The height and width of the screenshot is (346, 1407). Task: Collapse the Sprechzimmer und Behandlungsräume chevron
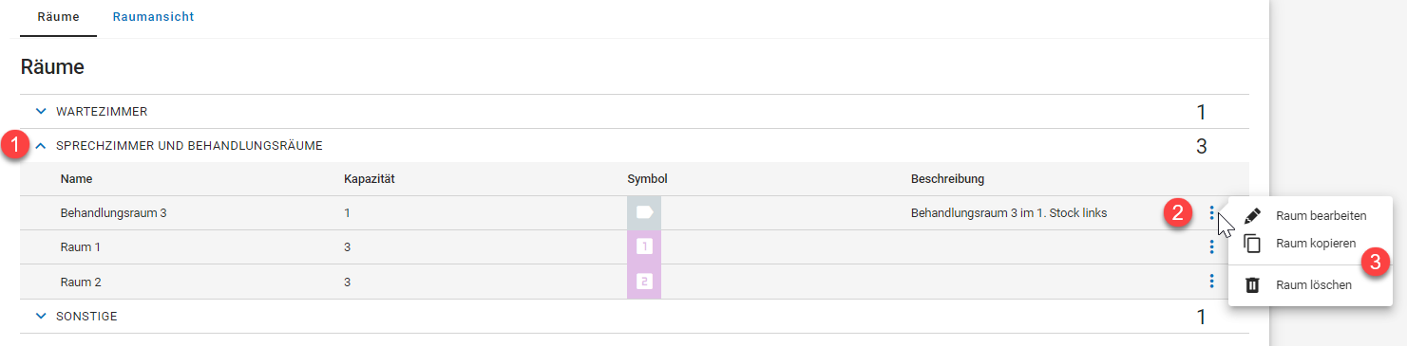coord(41,146)
